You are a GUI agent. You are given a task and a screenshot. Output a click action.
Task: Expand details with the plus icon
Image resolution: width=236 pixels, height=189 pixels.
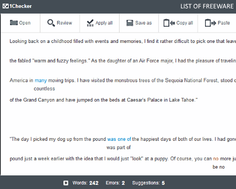coord(66,183)
